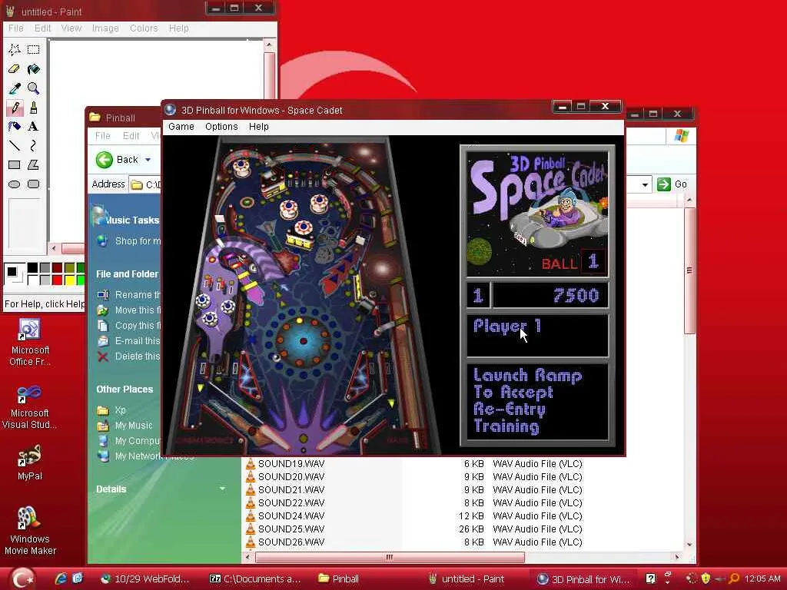
Task: Select the rectangular Select tool in Paint
Action: [34, 49]
